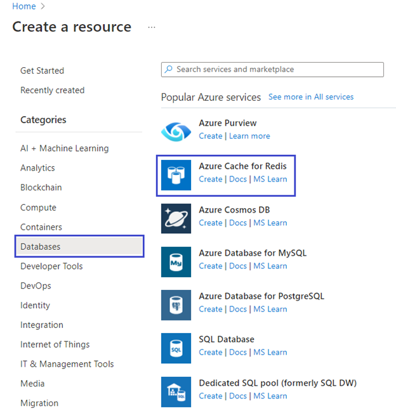This screenshot has height=413, width=396.
Task: Open the ellipsis menu beside Create a resource
Action: (x=151, y=27)
